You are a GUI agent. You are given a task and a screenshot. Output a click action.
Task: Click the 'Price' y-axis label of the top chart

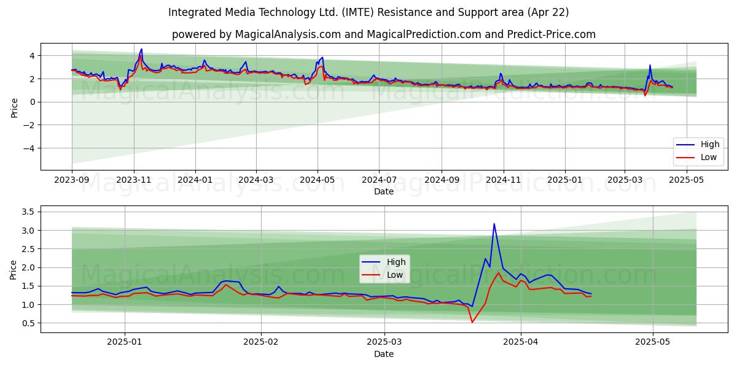(x=14, y=107)
